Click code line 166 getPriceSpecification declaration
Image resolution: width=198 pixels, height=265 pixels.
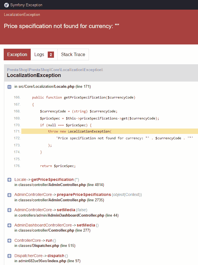coord(84,97)
